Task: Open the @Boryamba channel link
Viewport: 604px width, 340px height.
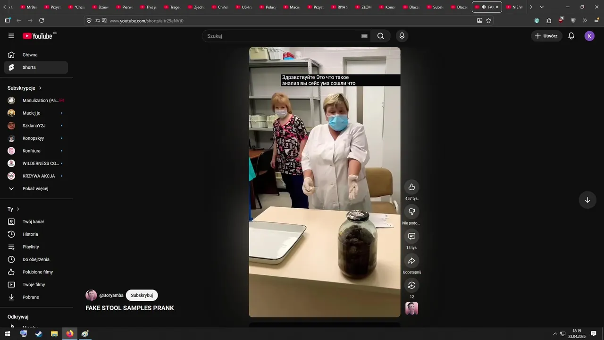Action: [111, 295]
